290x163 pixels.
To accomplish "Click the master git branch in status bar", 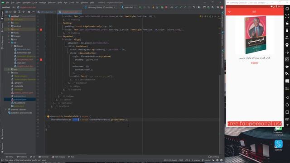I will click(206, 160).
